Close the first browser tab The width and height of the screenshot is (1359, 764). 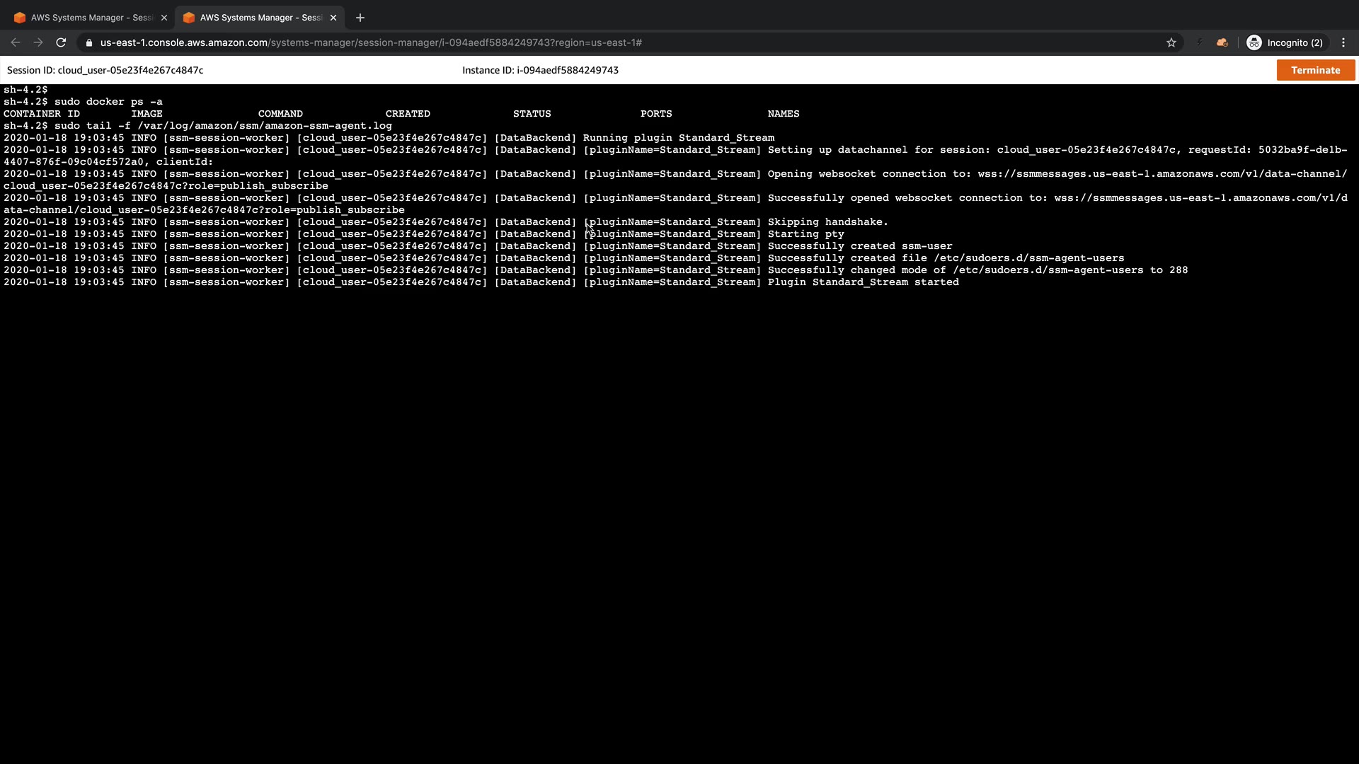point(164,18)
